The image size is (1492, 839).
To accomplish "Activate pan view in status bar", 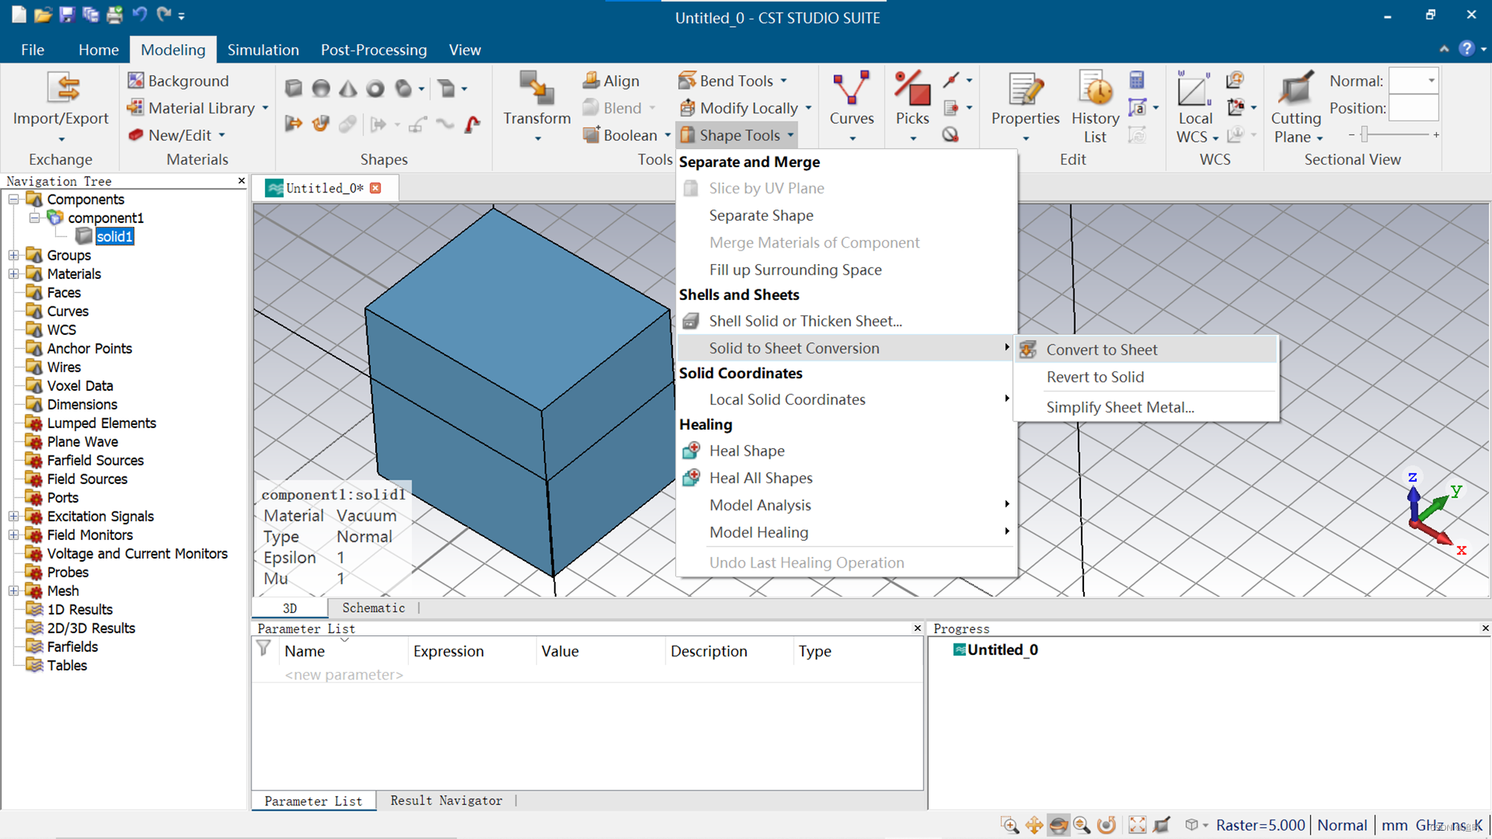I will point(1034,825).
